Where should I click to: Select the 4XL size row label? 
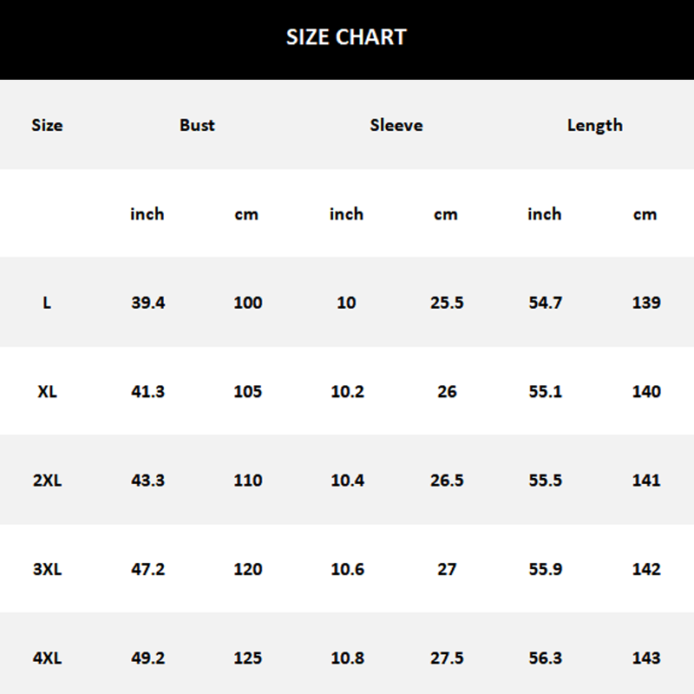[47, 658]
